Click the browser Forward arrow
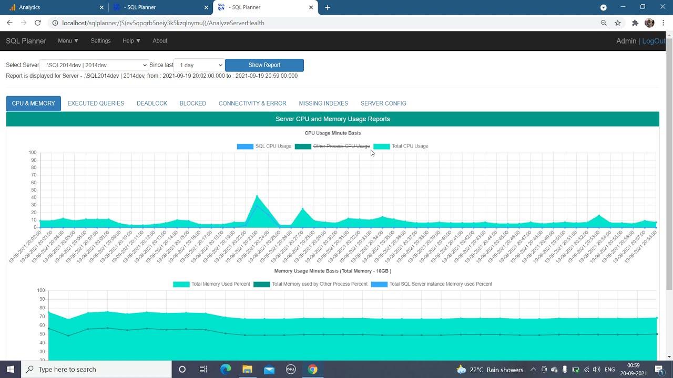This screenshot has height=378, width=673. 24,23
